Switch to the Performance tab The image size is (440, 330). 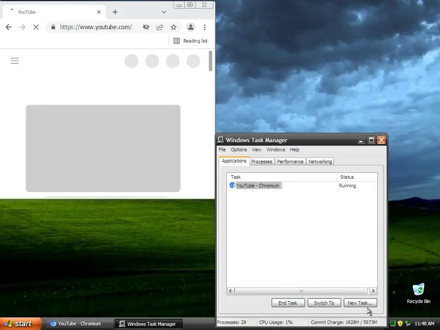290,162
